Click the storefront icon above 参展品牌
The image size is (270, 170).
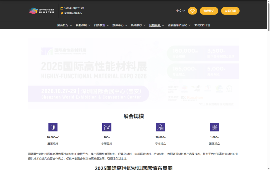pos(107,127)
